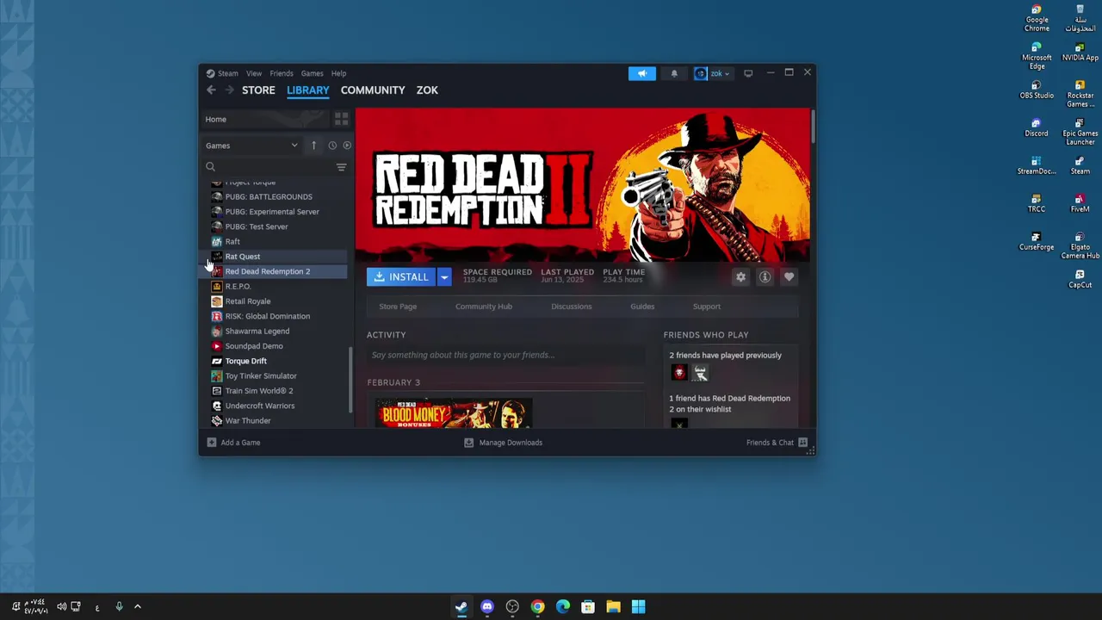Open the Blood Money Bonuses news thumbnail
This screenshot has height=620, width=1102.
[454, 413]
